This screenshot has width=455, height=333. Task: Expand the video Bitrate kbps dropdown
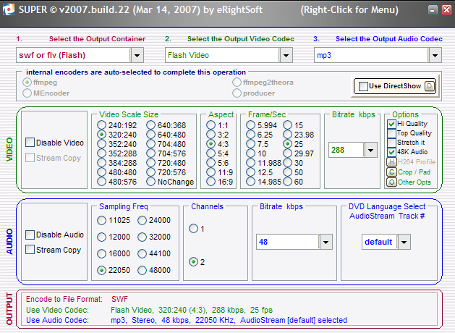click(370, 150)
